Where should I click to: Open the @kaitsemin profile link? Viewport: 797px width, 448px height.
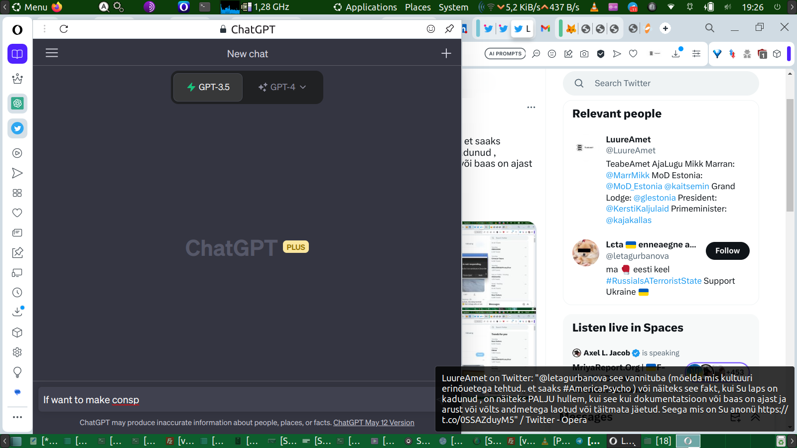click(686, 186)
